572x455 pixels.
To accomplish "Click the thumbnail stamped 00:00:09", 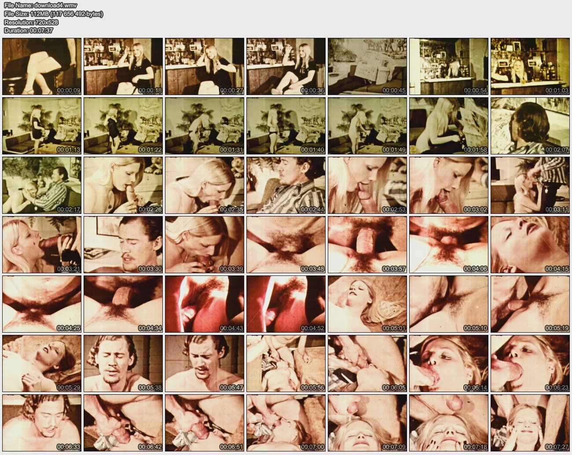I will tap(42, 66).
